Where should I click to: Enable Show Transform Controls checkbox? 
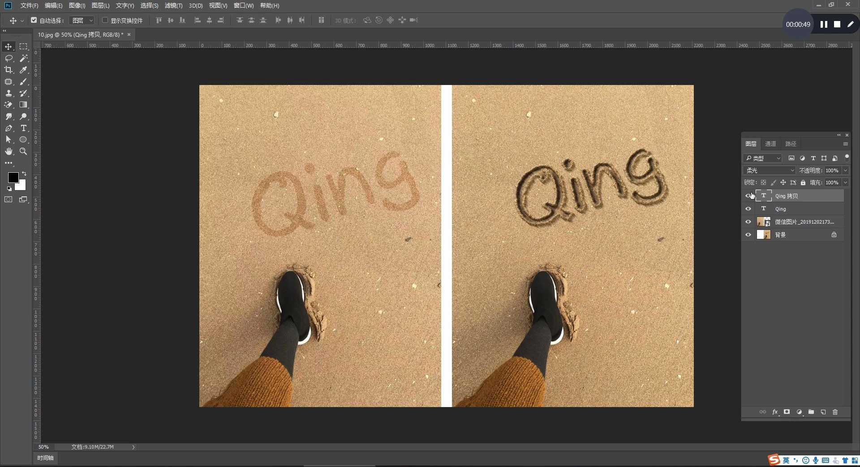(105, 20)
